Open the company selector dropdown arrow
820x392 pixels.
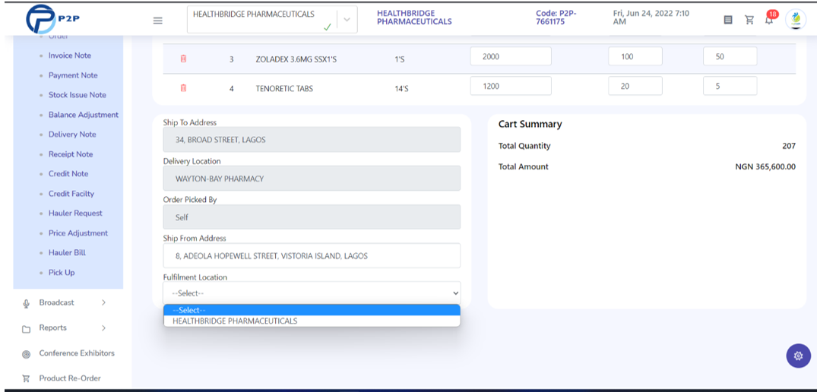click(x=347, y=19)
